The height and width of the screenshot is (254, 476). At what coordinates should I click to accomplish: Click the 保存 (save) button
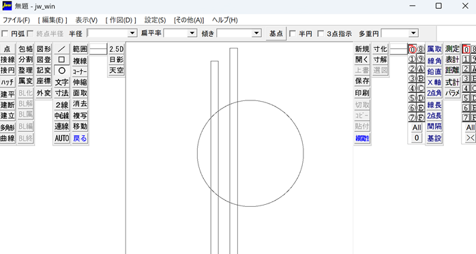(362, 81)
